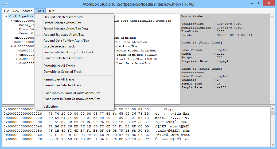Viewport: 277px width, 149px height.
Task: Click hex view scrollbar down arrow
Action: tap(272, 144)
